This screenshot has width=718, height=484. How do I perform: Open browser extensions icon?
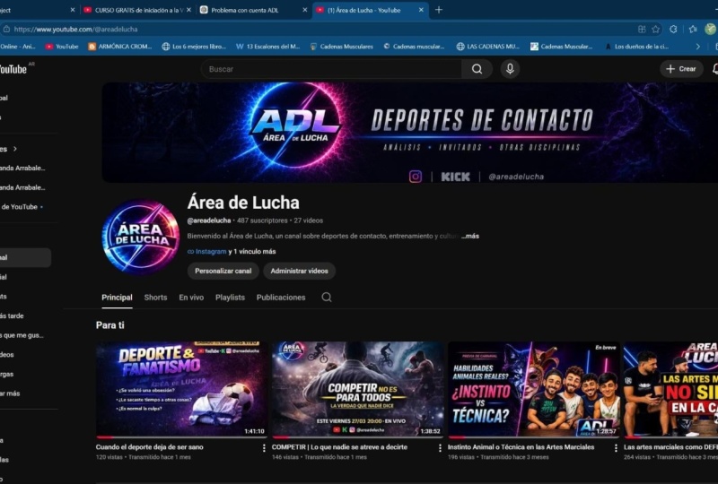pos(673,30)
